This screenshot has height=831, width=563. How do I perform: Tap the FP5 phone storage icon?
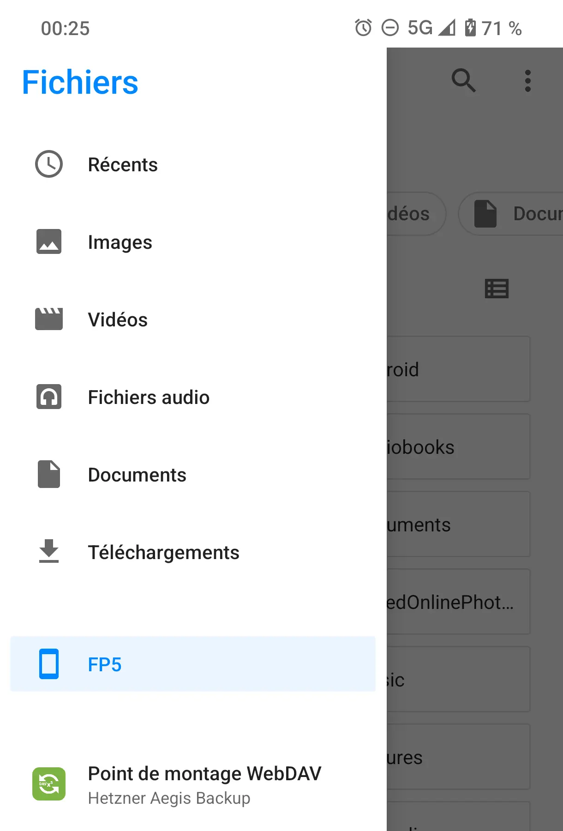pyautogui.click(x=49, y=664)
